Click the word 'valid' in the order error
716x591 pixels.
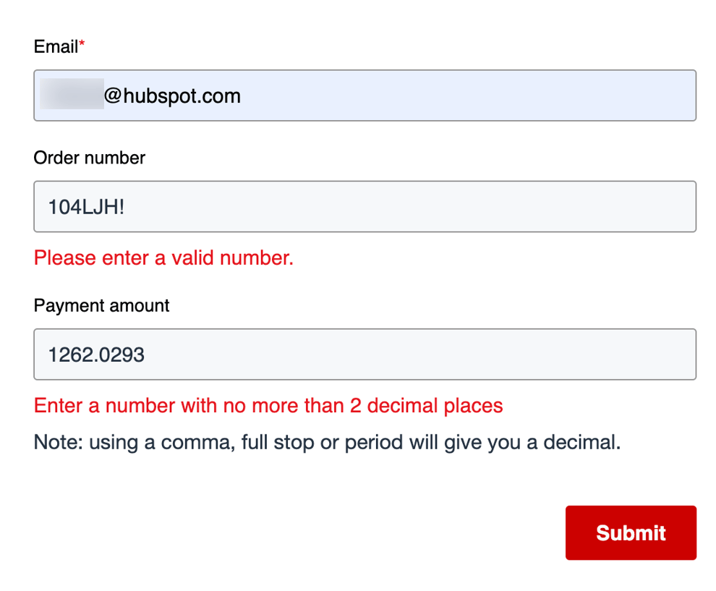(192, 258)
